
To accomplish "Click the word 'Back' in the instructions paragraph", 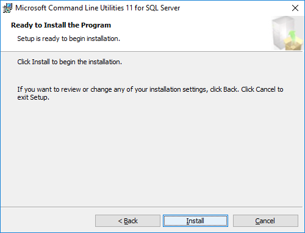I will (x=230, y=89).
